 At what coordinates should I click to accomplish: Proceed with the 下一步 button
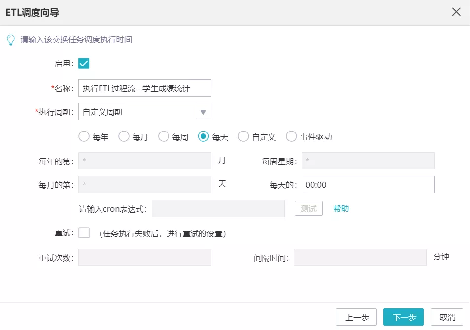point(403,317)
